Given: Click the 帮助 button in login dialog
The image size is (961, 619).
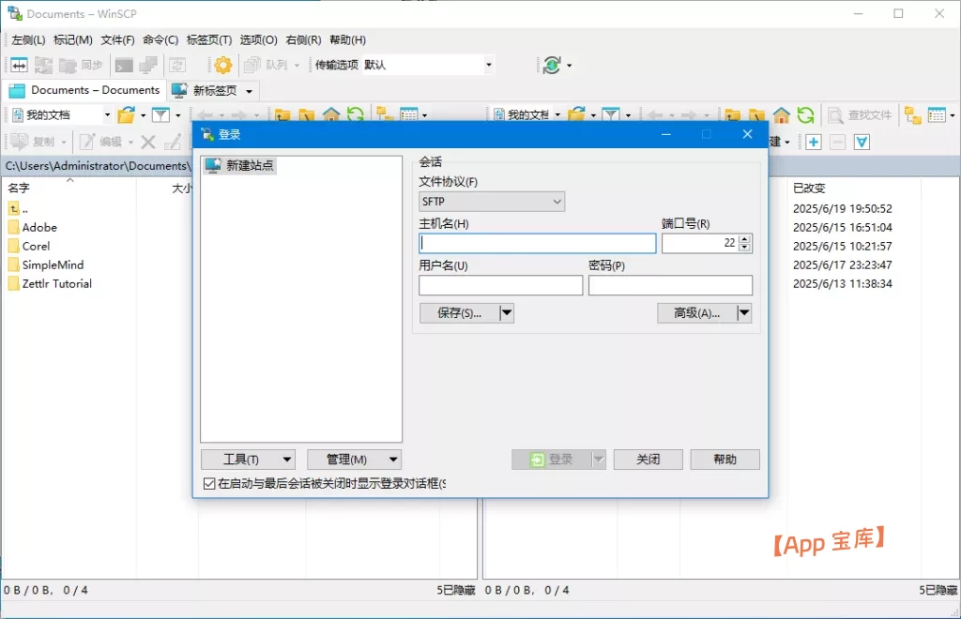Looking at the screenshot, I should point(725,460).
